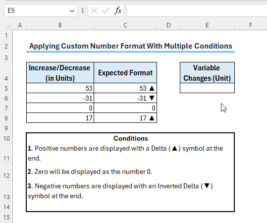This screenshot has width=267, height=223.
Task: Click the Cancel X icon in formula bar
Action: click(94, 10)
